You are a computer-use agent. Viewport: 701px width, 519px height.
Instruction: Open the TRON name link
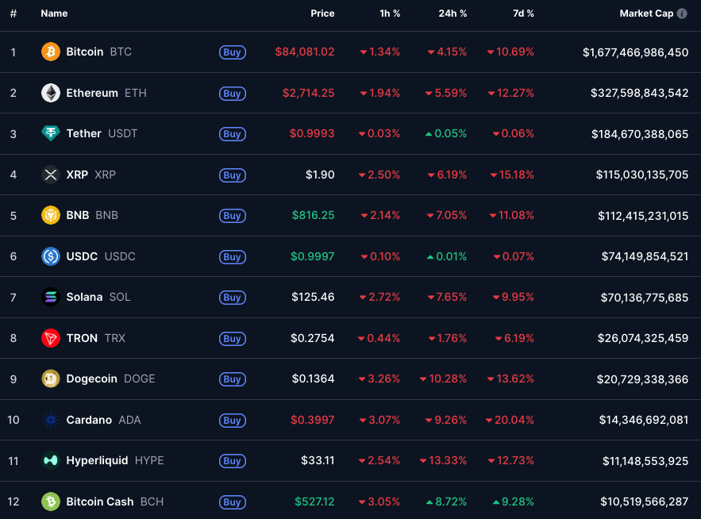(82, 338)
